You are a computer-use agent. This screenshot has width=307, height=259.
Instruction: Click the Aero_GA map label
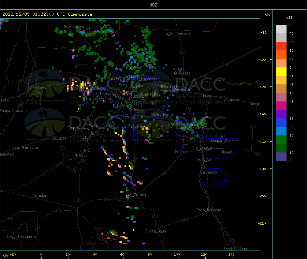point(204,160)
